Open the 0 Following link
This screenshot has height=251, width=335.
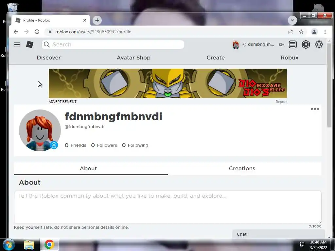(135, 145)
